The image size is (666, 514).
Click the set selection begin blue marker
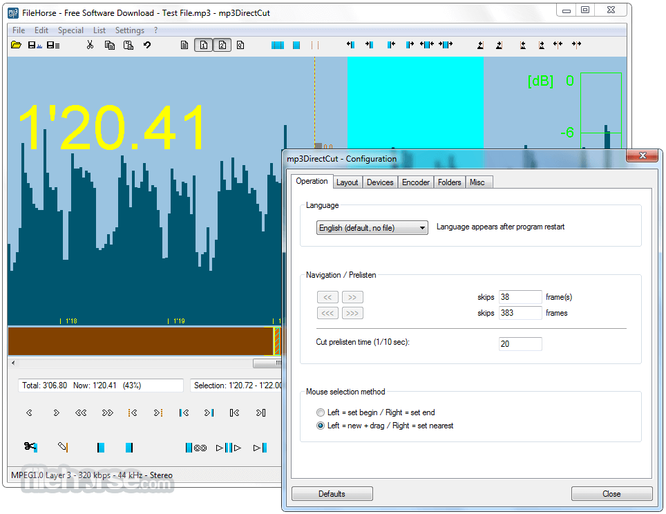click(101, 447)
